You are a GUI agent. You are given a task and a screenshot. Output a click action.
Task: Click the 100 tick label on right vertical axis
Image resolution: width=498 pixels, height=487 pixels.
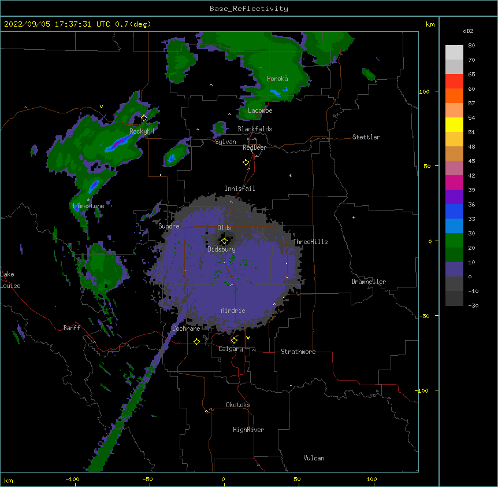tap(424, 91)
